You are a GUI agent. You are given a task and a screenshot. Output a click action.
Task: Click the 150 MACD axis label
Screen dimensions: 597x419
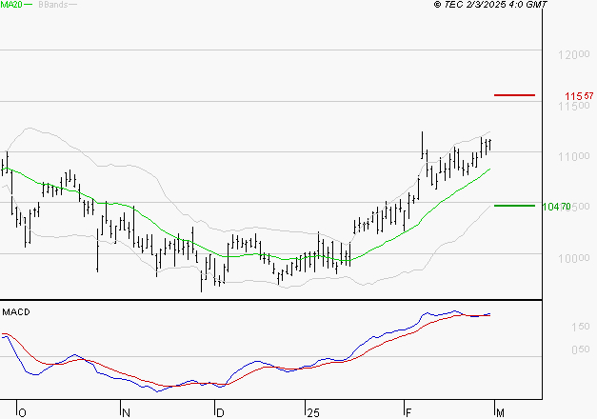coord(580,327)
